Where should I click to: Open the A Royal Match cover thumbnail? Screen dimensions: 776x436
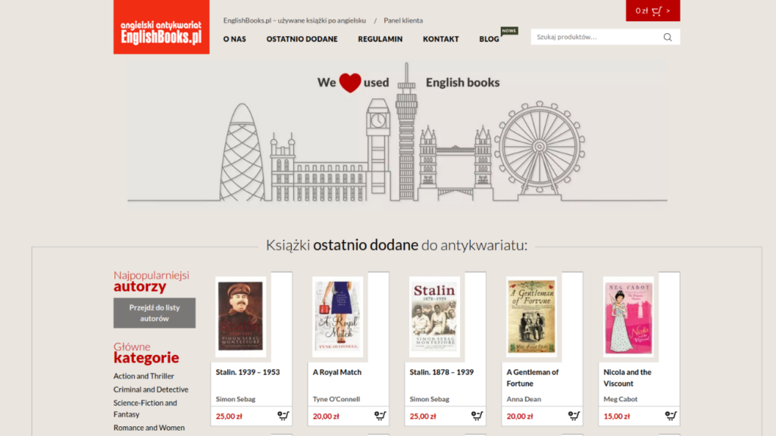click(x=337, y=316)
